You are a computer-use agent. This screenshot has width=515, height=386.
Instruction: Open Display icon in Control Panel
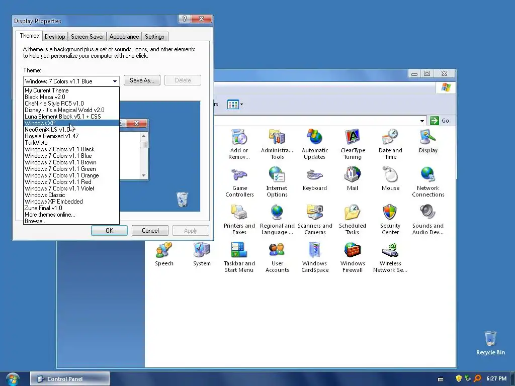point(428,141)
